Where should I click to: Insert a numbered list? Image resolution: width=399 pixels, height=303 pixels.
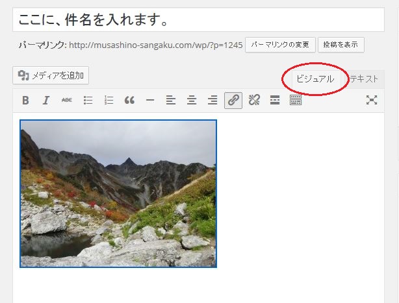tap(109, 100)
